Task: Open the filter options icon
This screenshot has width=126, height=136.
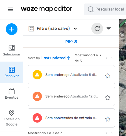Action: point(109,29)
